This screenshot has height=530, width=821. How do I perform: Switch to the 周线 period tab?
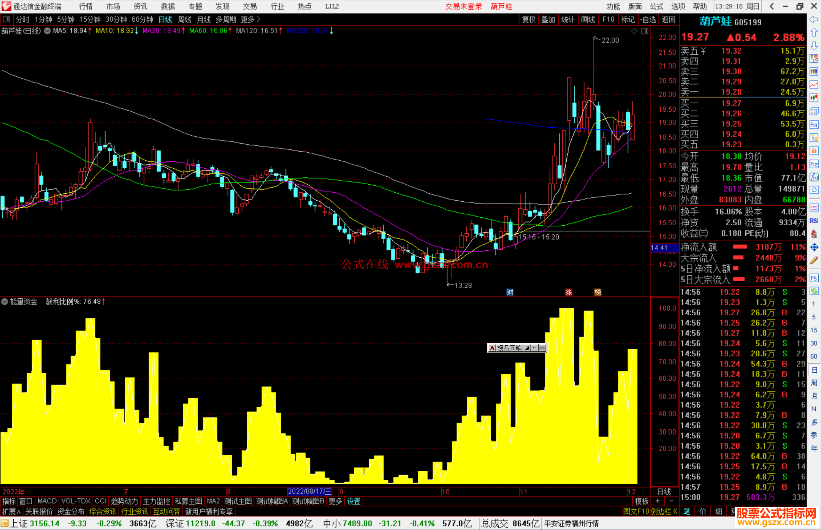tap(185, 19)
